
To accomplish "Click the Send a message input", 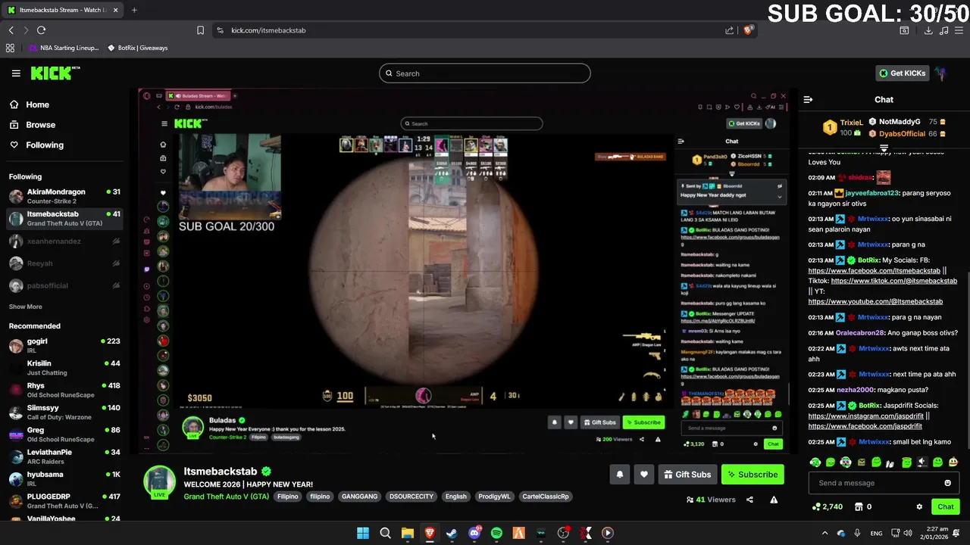I will pos(874,483).
